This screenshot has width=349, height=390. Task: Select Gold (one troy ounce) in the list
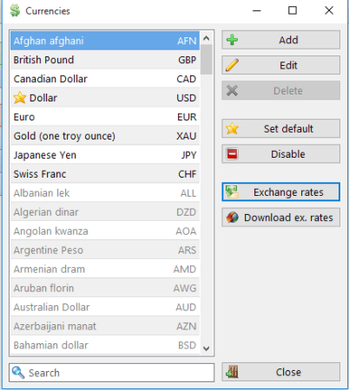105,136
